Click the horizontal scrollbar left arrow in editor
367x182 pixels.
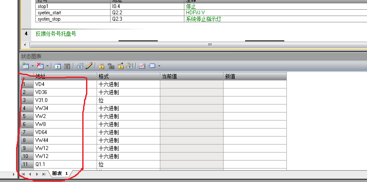(25, 45)
